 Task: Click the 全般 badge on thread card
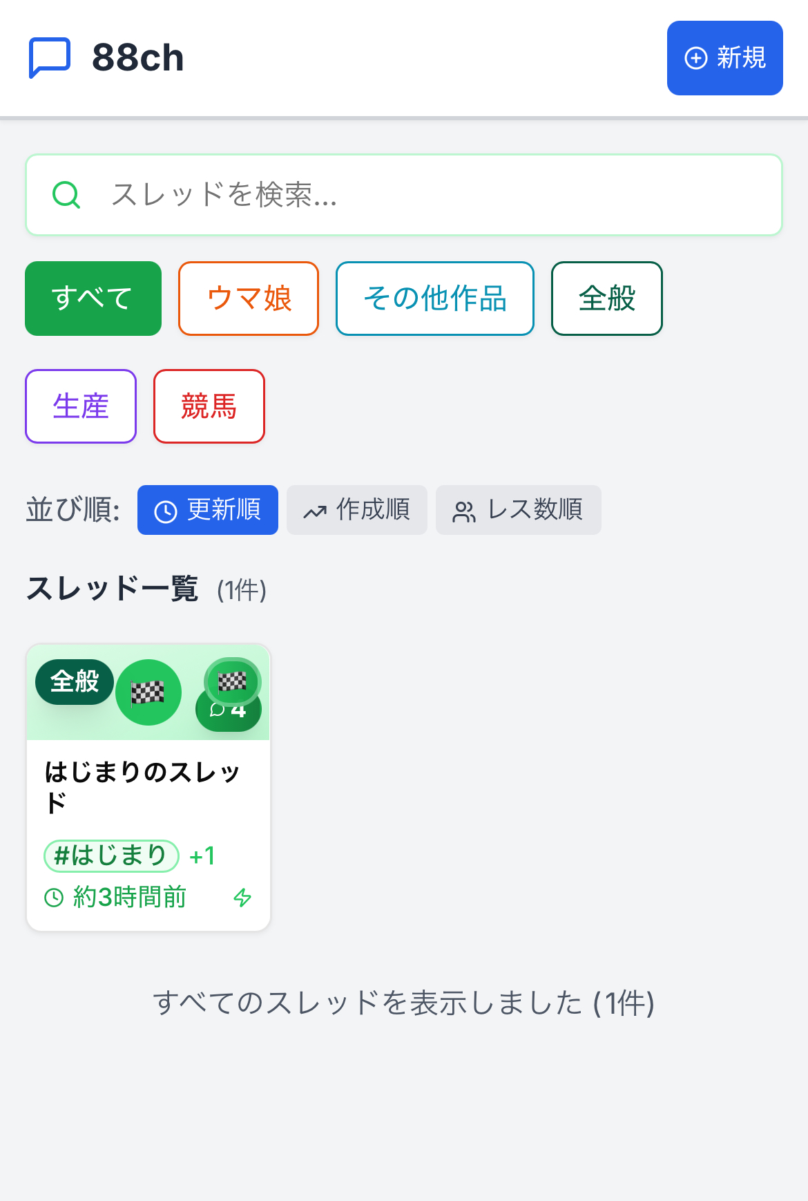(x=75, y=682)
